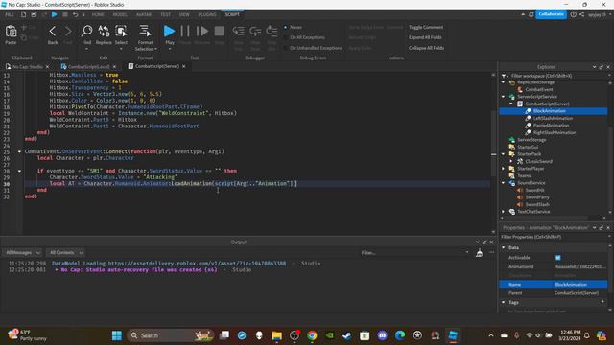
Task: Collapse SoundService in Explorer
Action: click(503, 183)
